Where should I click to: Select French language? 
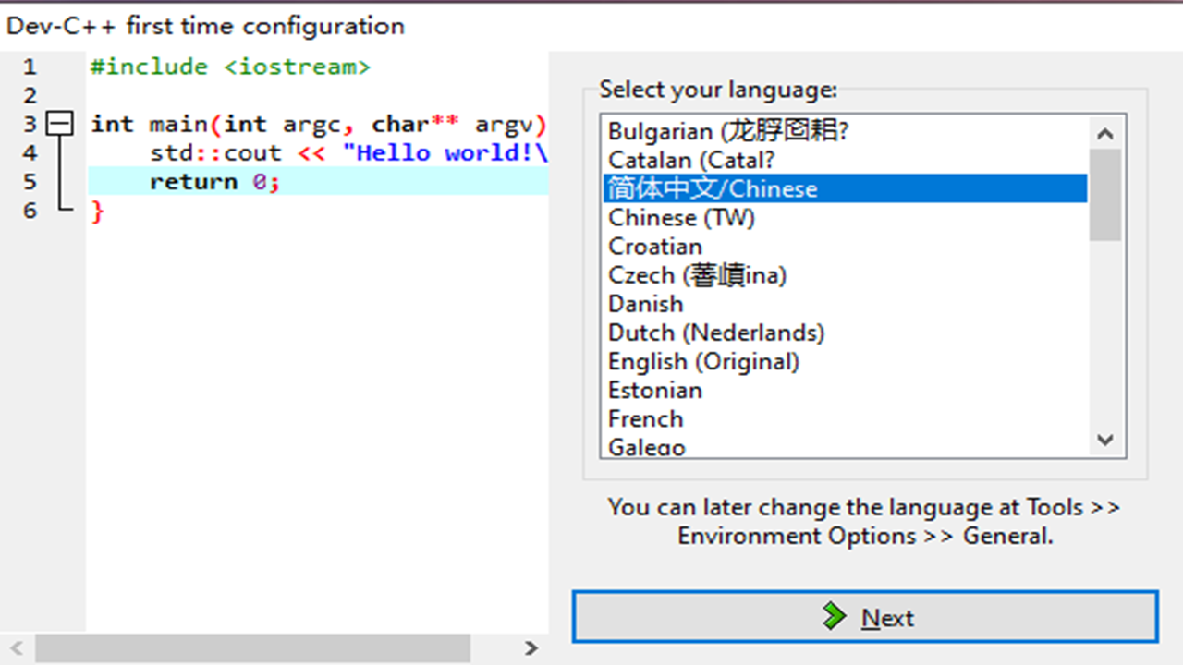[645, 418]
